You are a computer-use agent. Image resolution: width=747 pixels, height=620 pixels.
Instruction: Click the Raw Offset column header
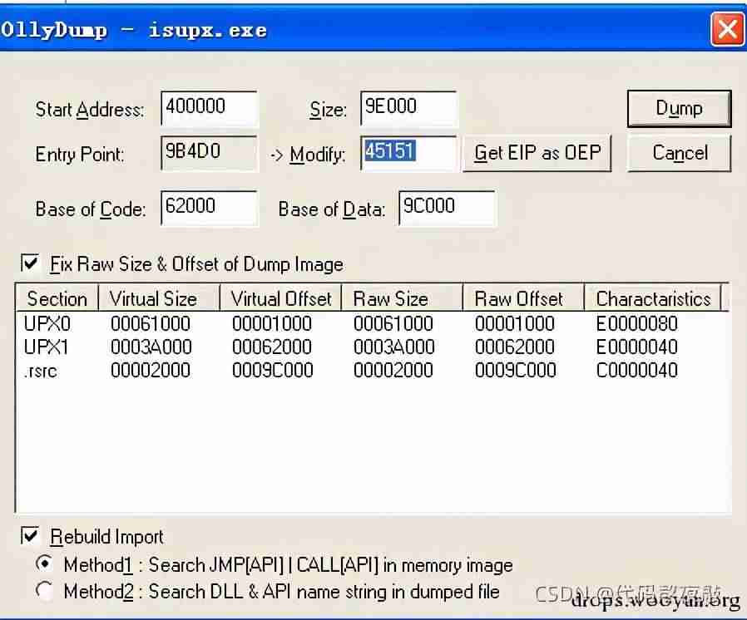point(523,298)
